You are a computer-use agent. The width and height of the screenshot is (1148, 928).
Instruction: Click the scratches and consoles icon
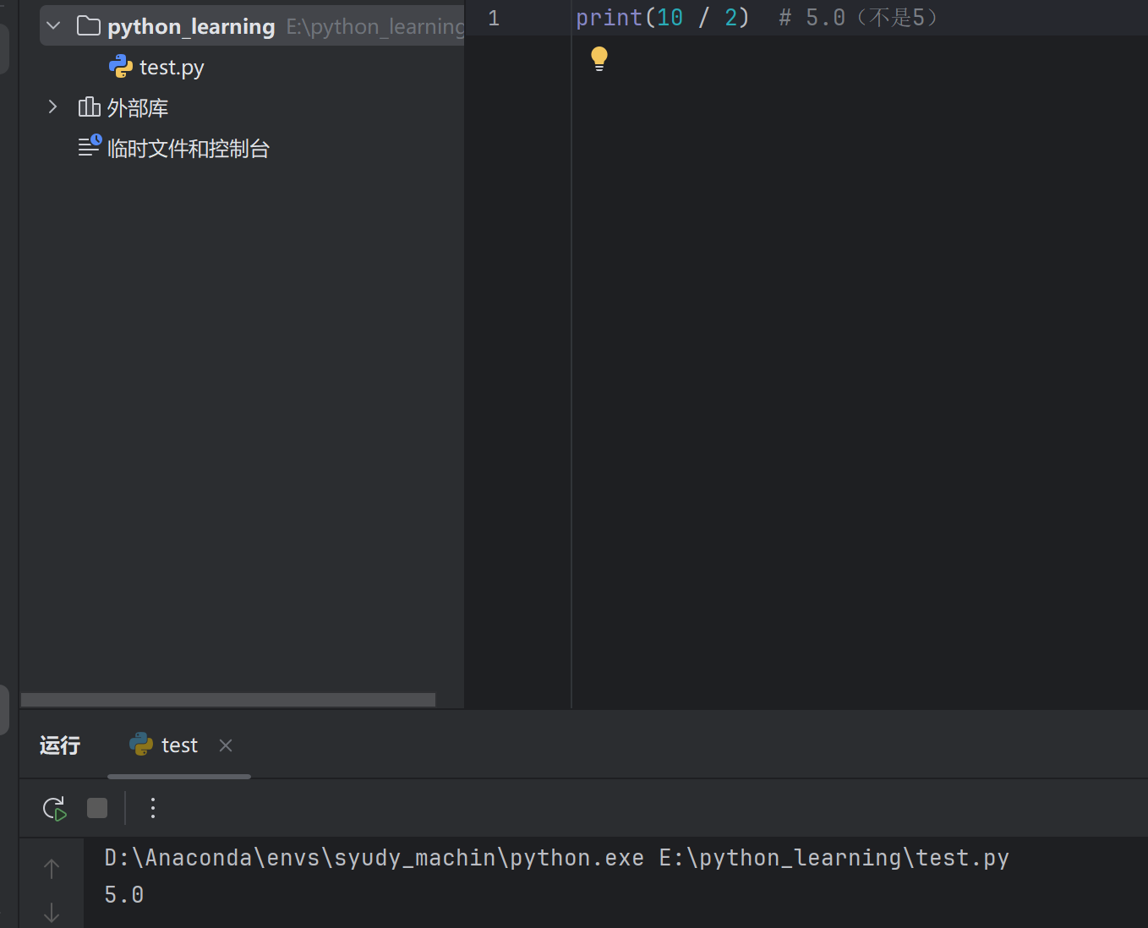coord(90,146)
